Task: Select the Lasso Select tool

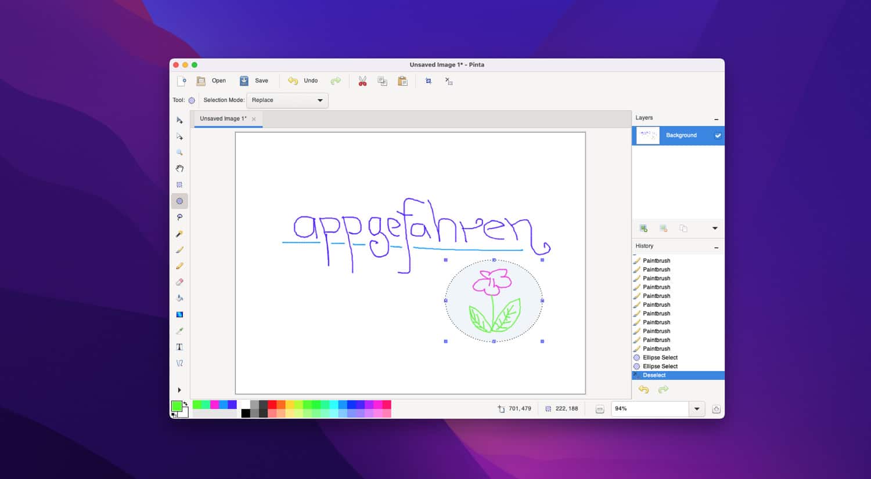Action: [179, 217]
